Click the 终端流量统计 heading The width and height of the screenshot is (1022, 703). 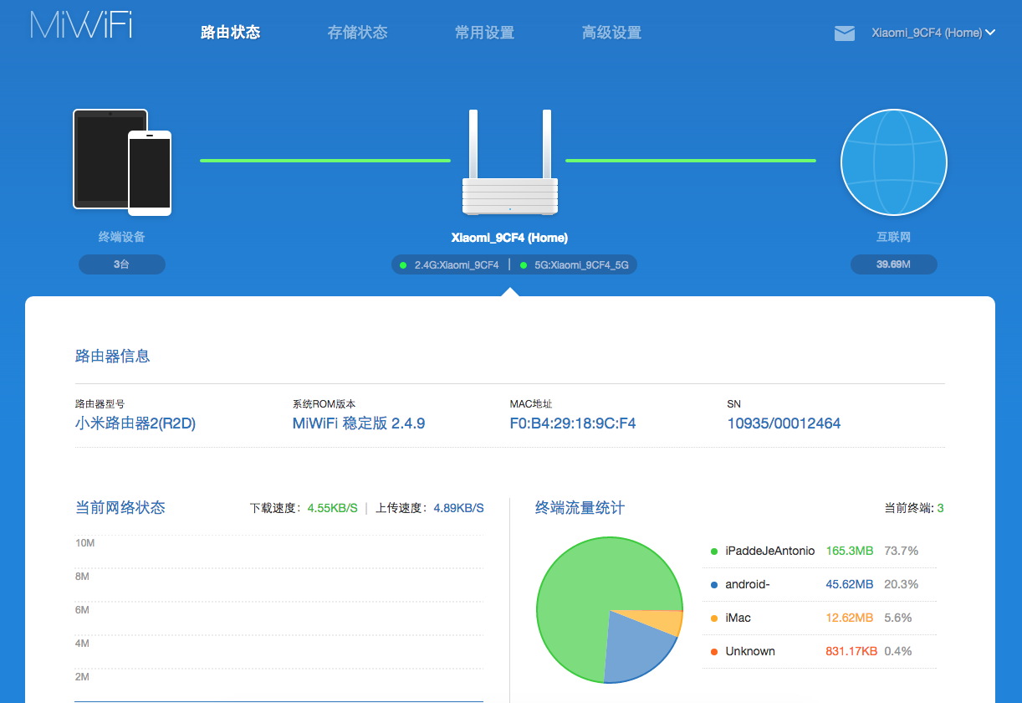point(580,507)
